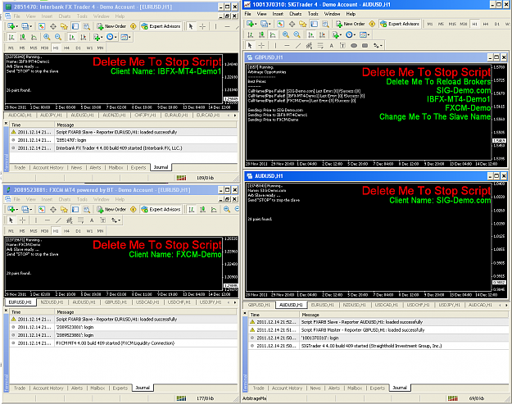
Task: Switch to EURUSD,H1 chart tab in SIGTrader
Action: coord(323,305)
